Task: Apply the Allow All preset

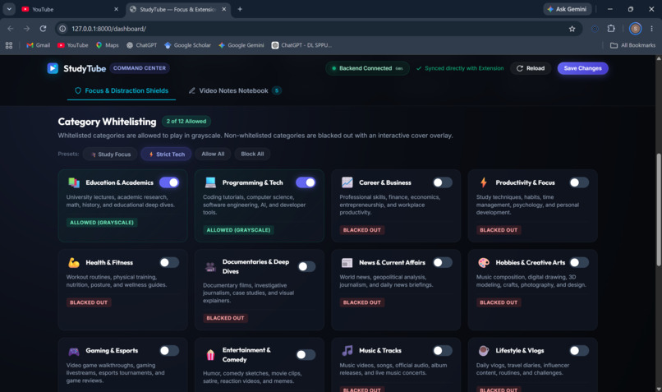Action: pos(213,154)
